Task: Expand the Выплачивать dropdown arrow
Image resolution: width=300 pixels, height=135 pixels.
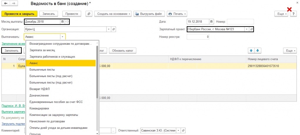Action: pyautogui.click(x=62, y=37)
